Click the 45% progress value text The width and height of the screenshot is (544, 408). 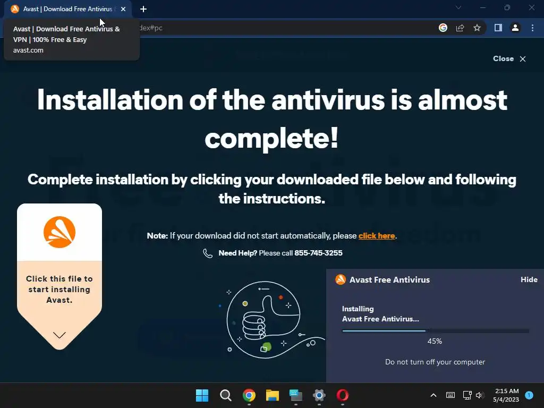pos(435,342)
